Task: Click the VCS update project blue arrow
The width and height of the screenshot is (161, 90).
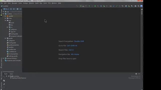Action: tap(114, 6)
